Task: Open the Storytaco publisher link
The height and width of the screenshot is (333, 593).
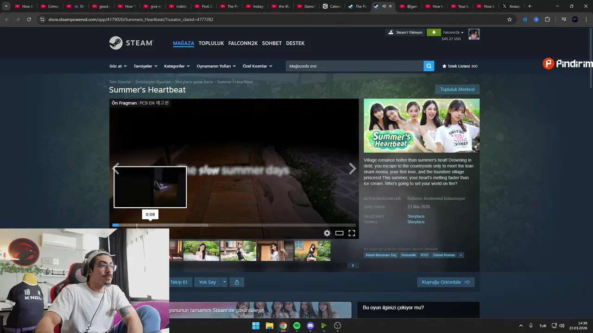Action: (416, 222)
